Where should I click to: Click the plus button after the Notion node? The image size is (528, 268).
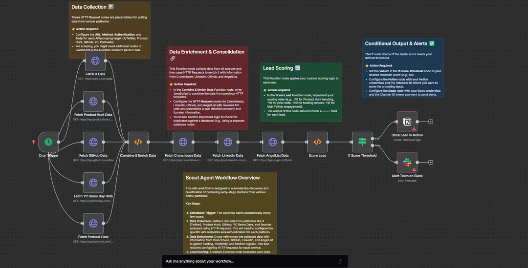tap(431, 122)
